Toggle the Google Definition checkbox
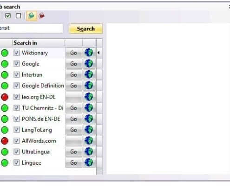The width and height of the screenshot is (230, 186). click(16, 86)
